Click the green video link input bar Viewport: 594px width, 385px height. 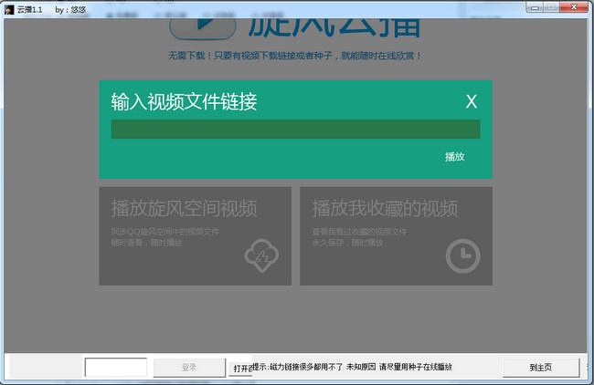click(x=295, y=130)
